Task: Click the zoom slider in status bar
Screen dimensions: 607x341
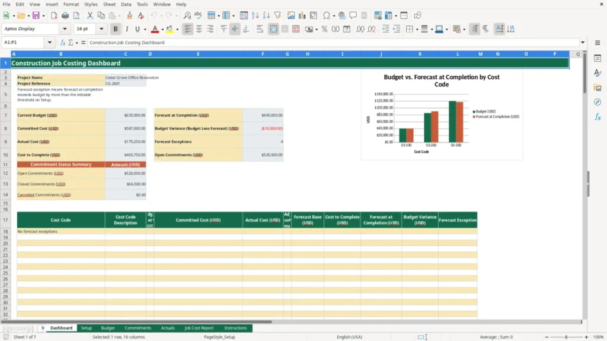Action: [x=566, y=337]
